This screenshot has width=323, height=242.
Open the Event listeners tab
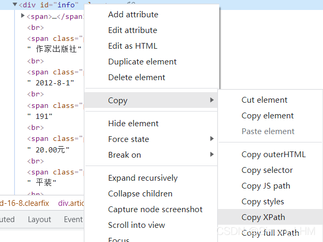73,219
